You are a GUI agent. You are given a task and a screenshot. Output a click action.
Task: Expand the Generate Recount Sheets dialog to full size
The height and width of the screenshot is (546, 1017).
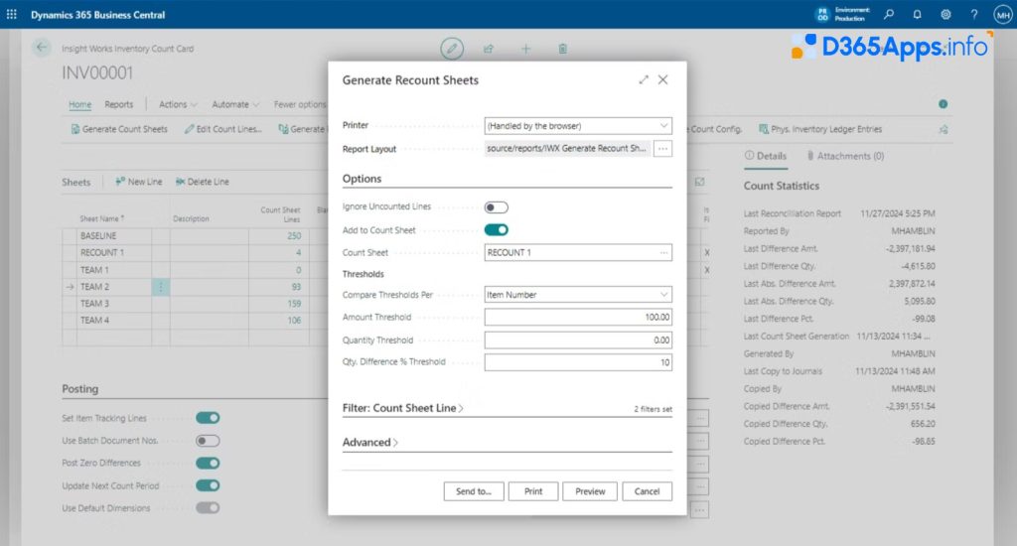coord(644,79)
